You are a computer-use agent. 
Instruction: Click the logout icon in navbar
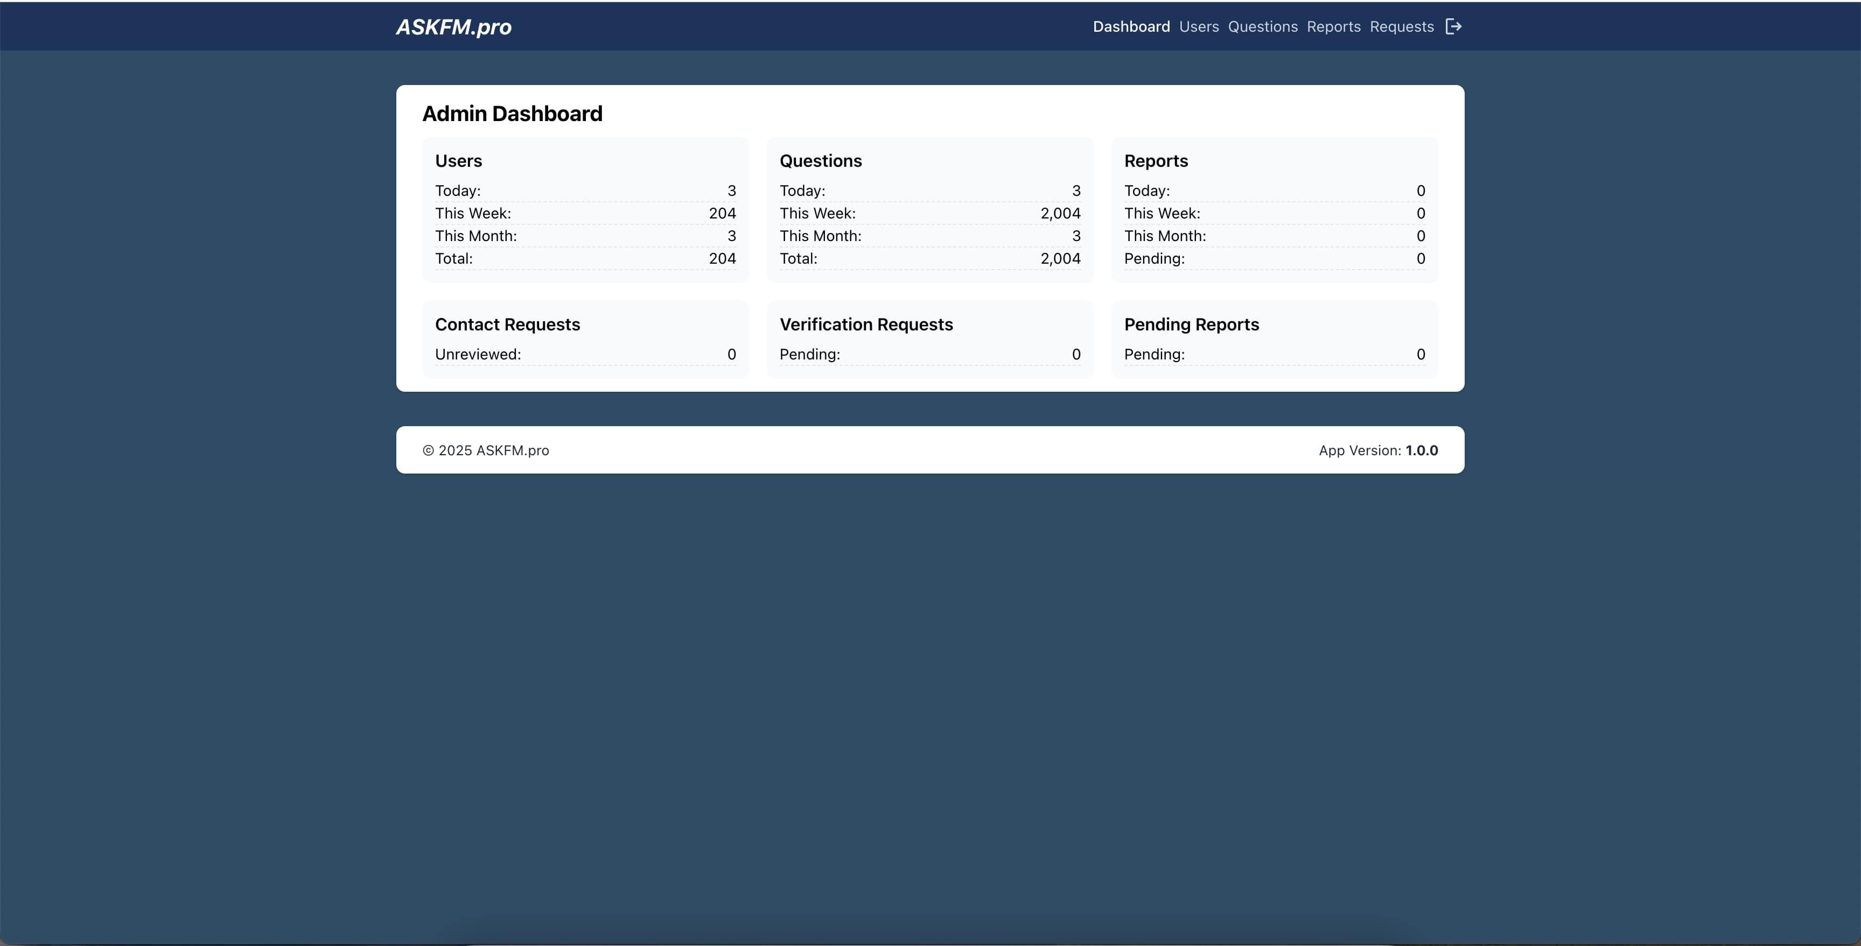1453,27
